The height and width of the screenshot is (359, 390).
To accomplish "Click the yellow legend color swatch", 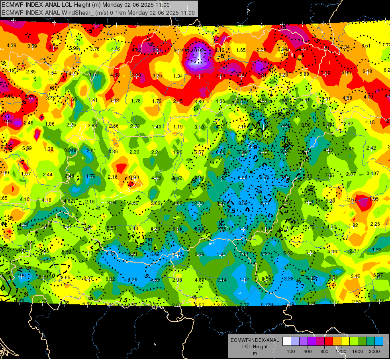I will point(345,341).
